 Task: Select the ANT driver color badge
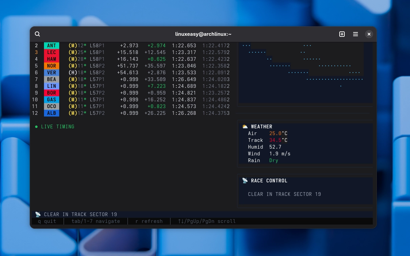point(51,46)
